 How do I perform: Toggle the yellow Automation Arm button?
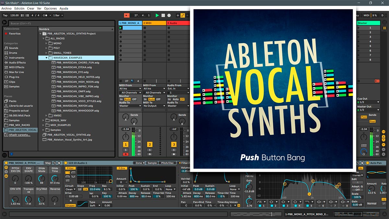tap(183, 15)
